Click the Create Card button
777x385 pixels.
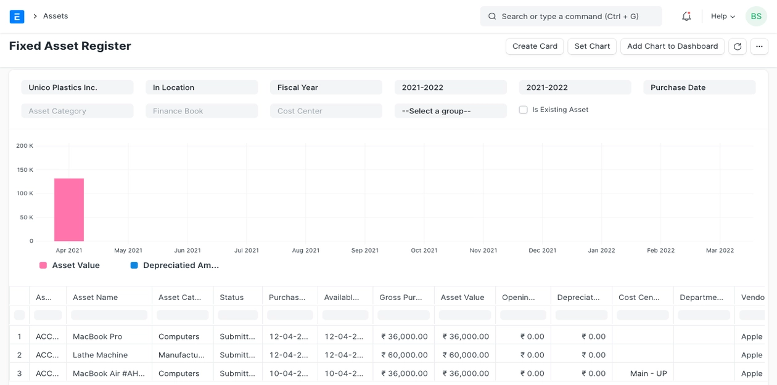535,46
